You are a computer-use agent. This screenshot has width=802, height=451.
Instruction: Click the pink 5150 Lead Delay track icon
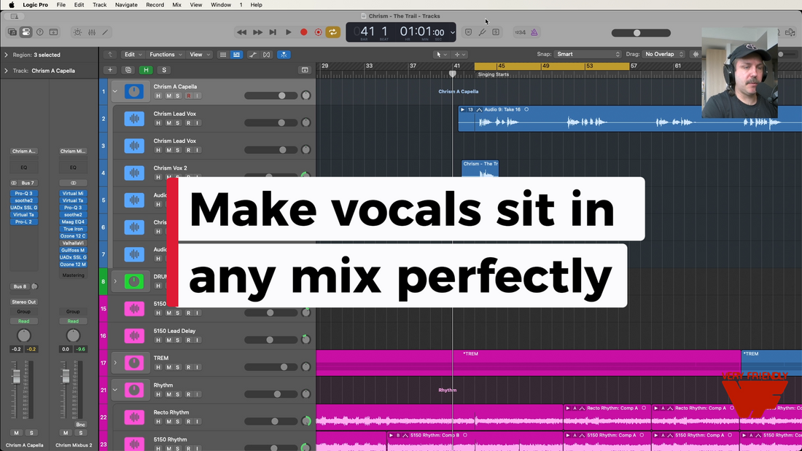[134, 336]
